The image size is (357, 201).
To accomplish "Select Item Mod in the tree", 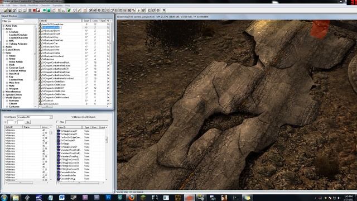I will pos(14,74).
